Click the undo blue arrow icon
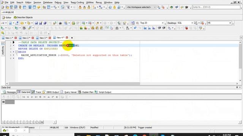 tap(135, 28)
